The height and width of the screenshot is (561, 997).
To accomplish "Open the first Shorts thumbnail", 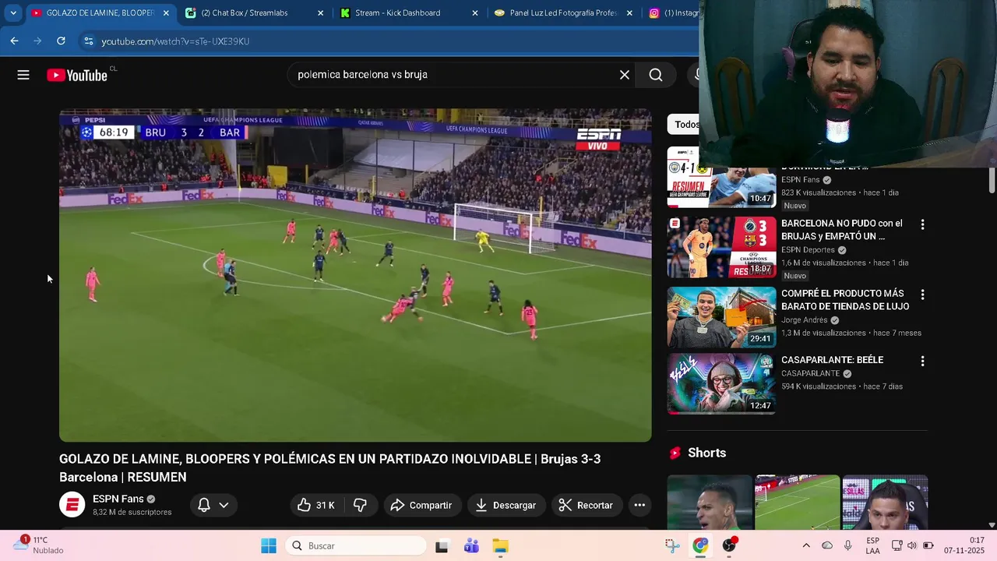I will [710, 503].
